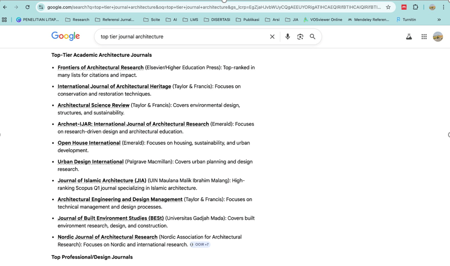Open Google Lens image search
The width and height of the screenshot is (450, 266).
(x=300, y=37)
